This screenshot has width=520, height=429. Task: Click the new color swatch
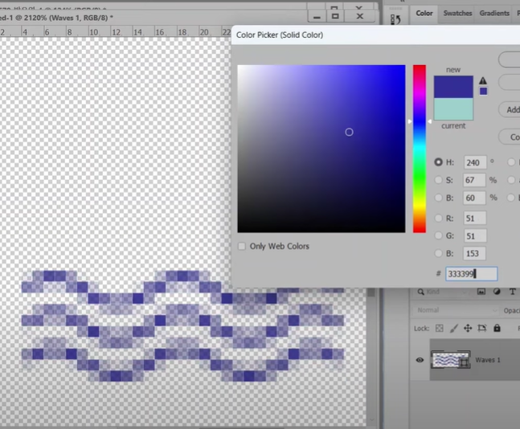click(453, 87)
